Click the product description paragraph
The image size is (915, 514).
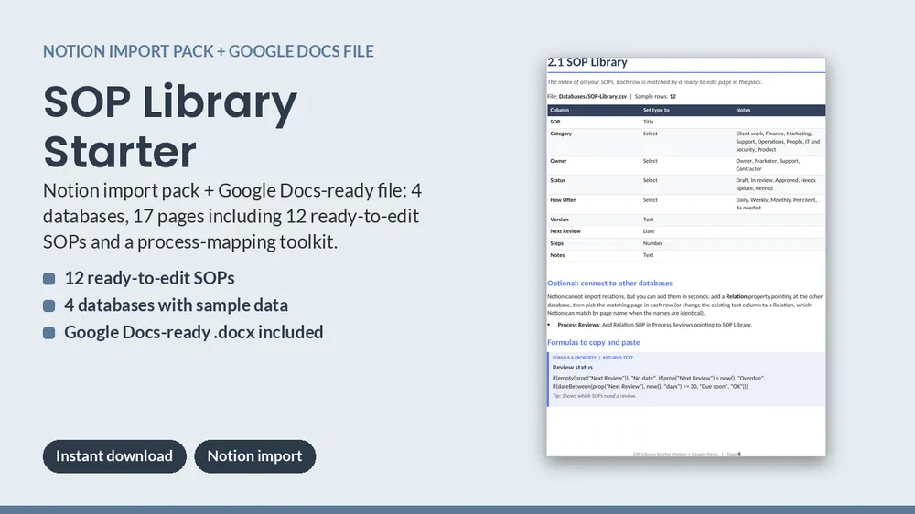(x=232, y=216)
